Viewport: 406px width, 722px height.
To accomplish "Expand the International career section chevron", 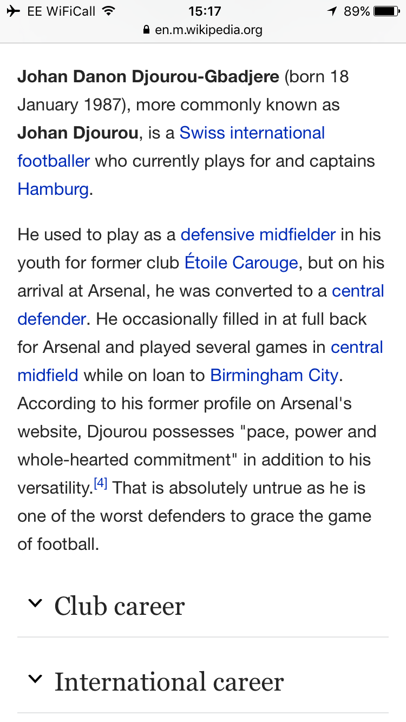I will (35, 679).
